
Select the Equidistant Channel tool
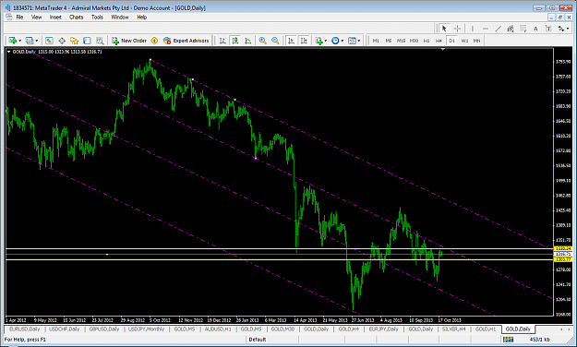click(x=511, y=29)
